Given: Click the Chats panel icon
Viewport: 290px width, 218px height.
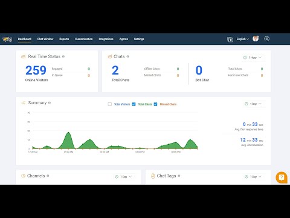Looking at the screenshot, I should coord(110,56).
